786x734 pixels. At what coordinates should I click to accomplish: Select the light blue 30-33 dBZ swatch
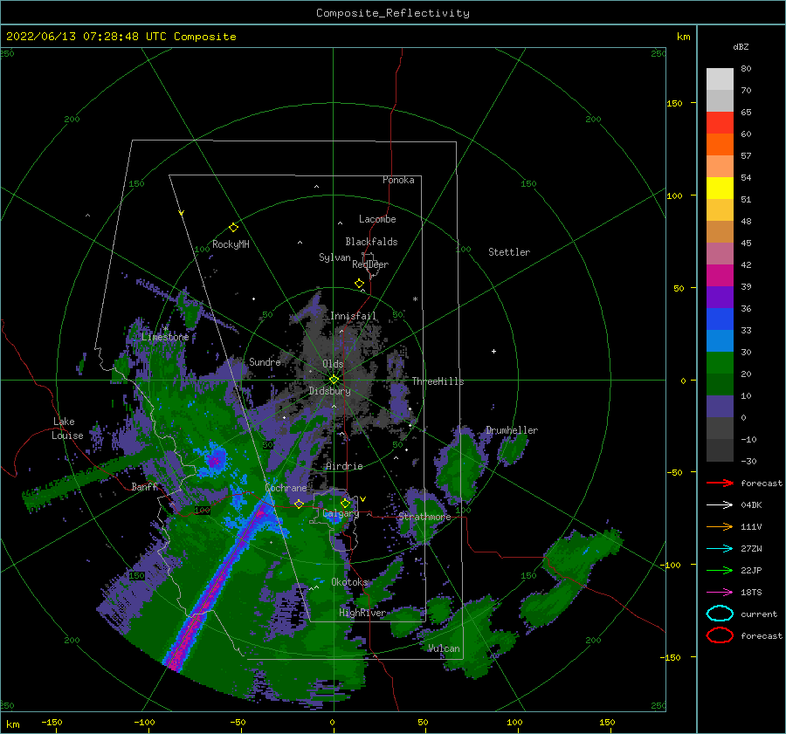tap(720, 340)
